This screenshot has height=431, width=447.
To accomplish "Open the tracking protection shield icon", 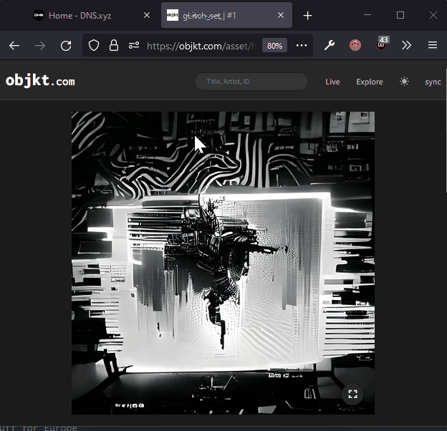I will point(94,46).
